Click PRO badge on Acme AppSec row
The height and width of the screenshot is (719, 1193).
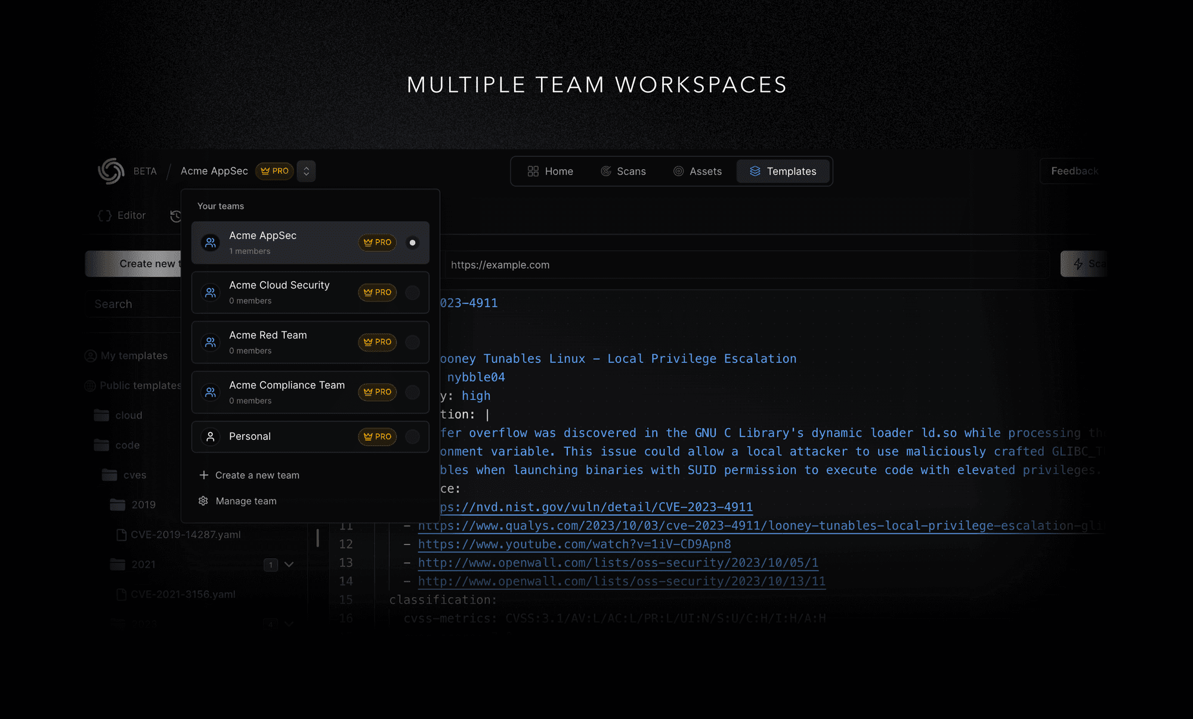378,243
